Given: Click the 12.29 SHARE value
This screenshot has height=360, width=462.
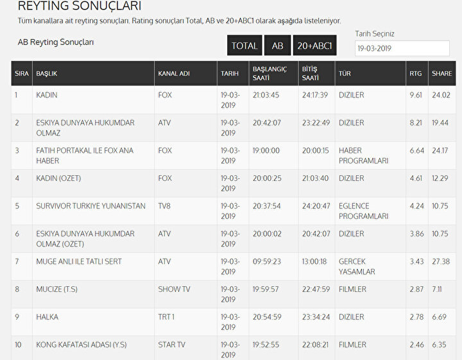Looking at the screenshot, I should [440, 178].
